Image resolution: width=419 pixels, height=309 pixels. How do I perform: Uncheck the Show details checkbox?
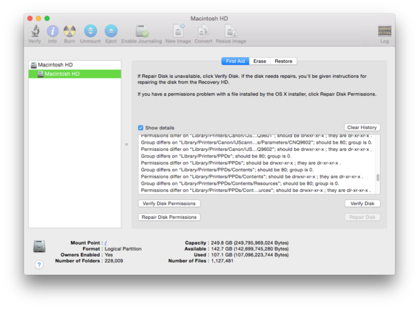pyautogui.click(x=141, y=128)
